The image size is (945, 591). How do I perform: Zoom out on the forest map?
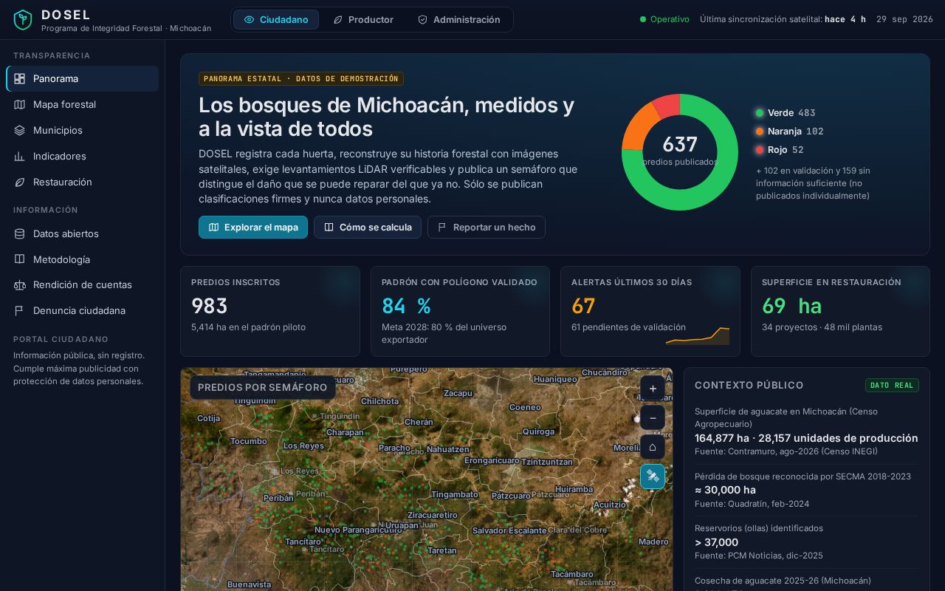(x=653, y=418)
